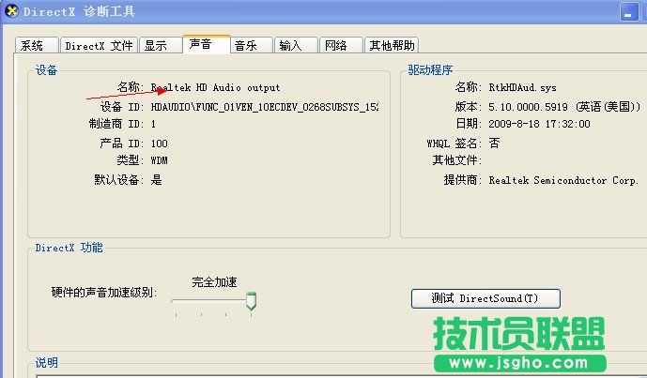
Task: Click the 完全加速 label above slider
Action: click(214, 282)
